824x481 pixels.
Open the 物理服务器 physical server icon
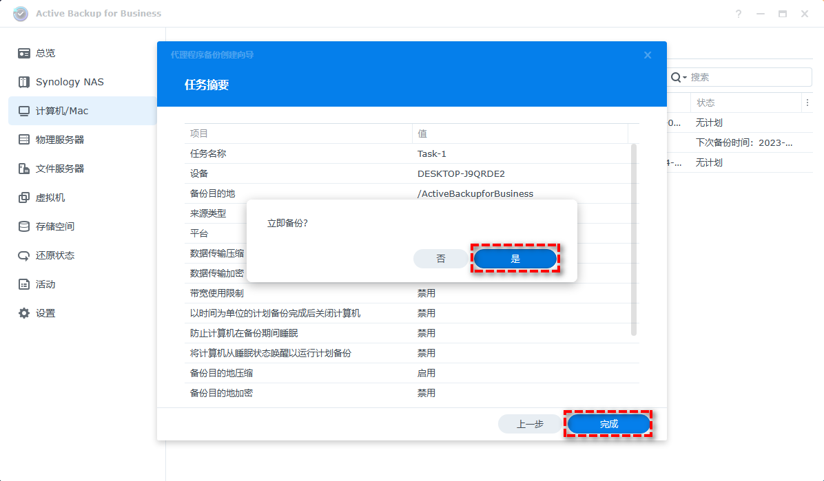24,140
